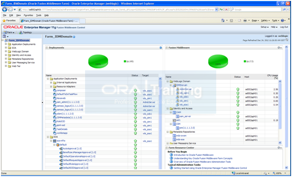Open the odsm(11.1.1.2.0) deployment
The image size is (292, 177).
point(65,114)
